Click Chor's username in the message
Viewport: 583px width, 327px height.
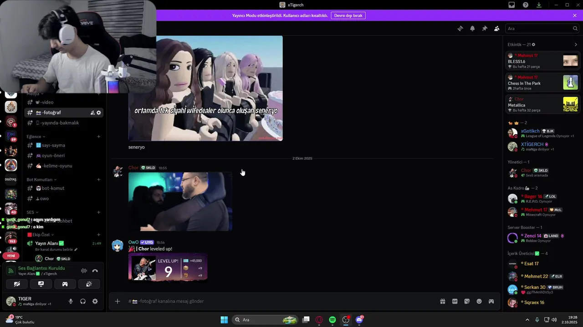133,168
